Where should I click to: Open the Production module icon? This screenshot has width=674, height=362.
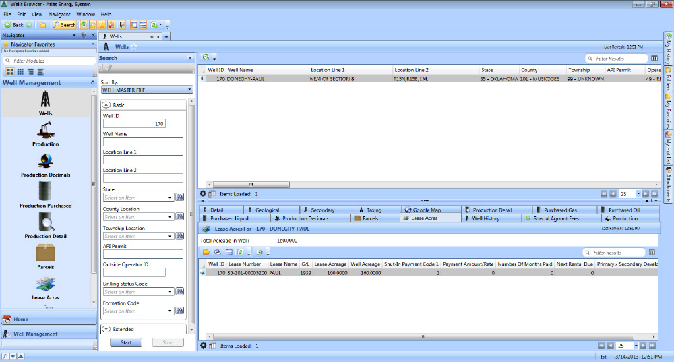[46, 130]
